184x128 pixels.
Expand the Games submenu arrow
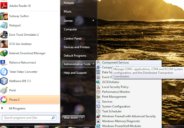pyautogui.click(x=93, y=20)
